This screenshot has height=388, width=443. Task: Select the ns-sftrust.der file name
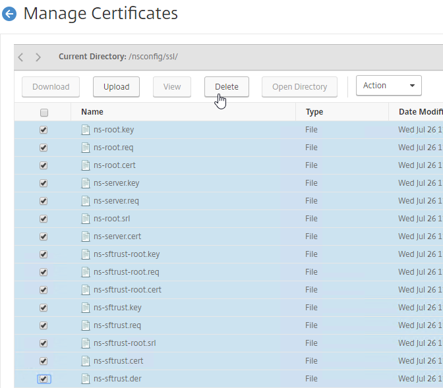point(117,379)
